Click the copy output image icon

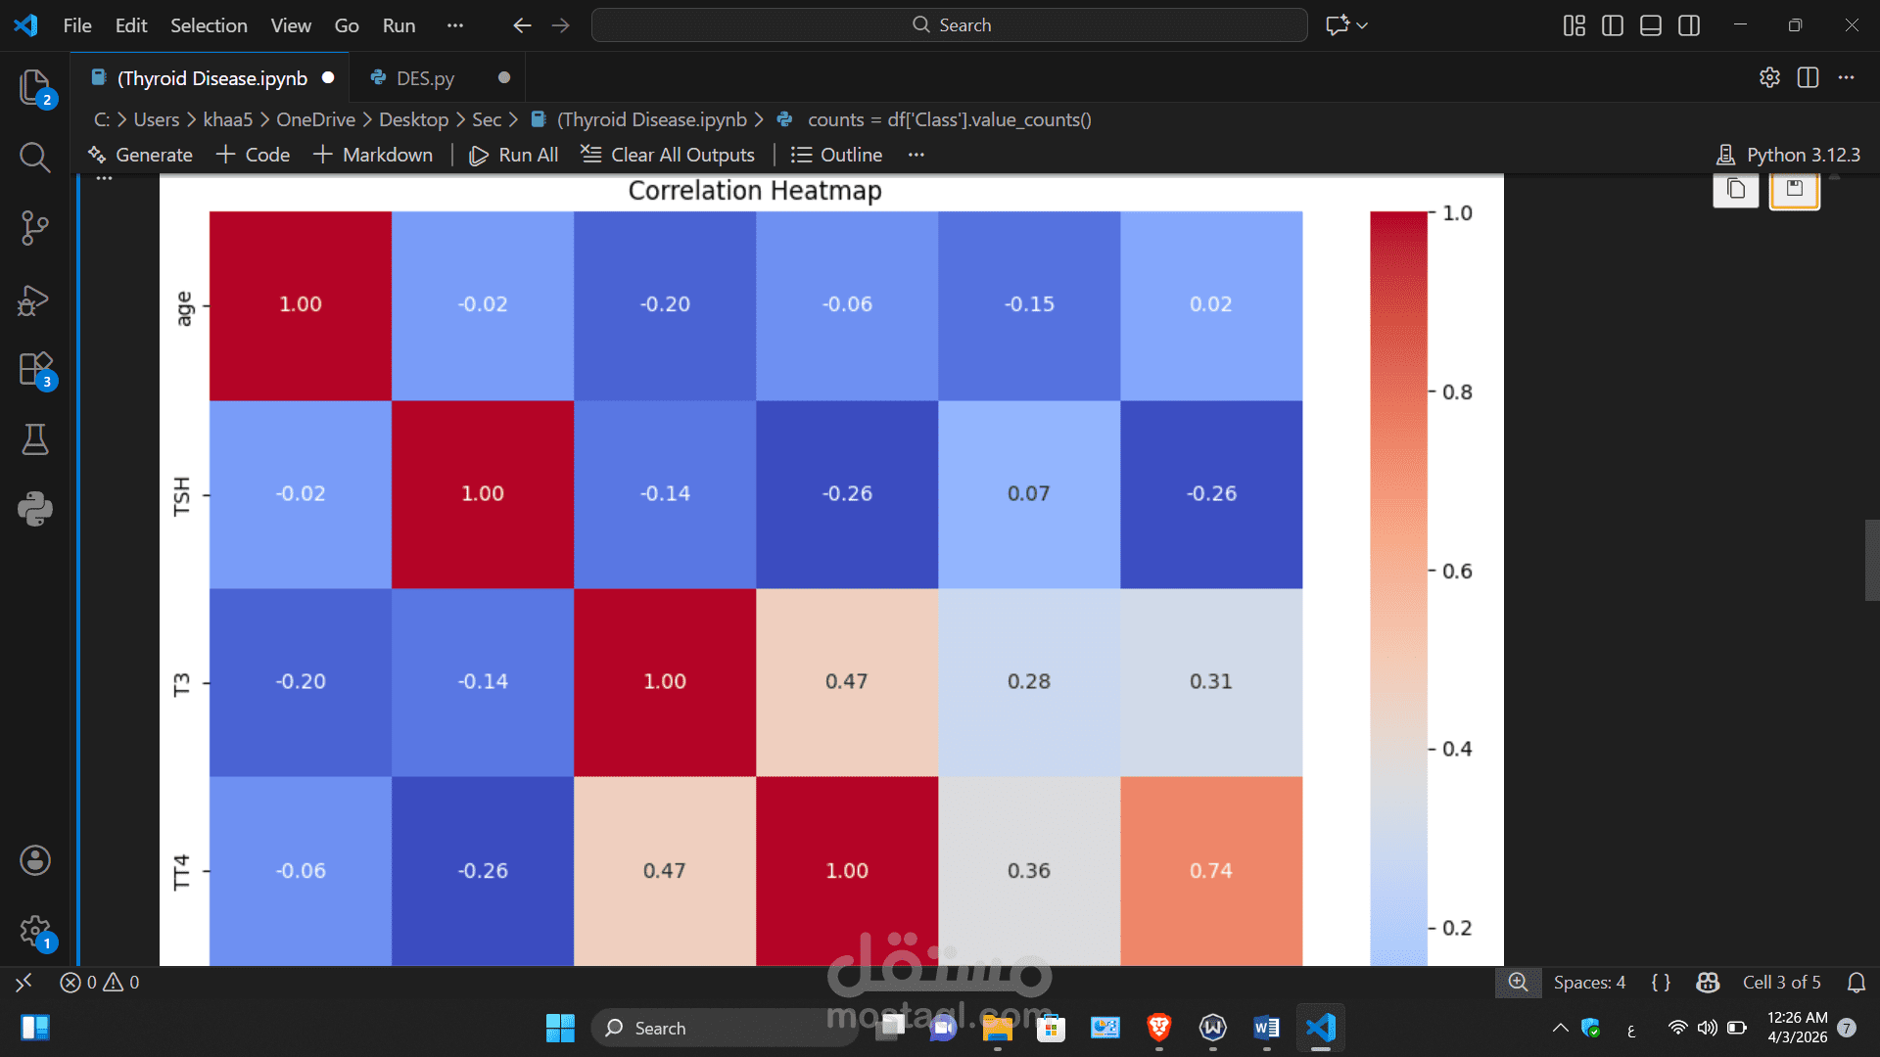[x=1735, y=189]
